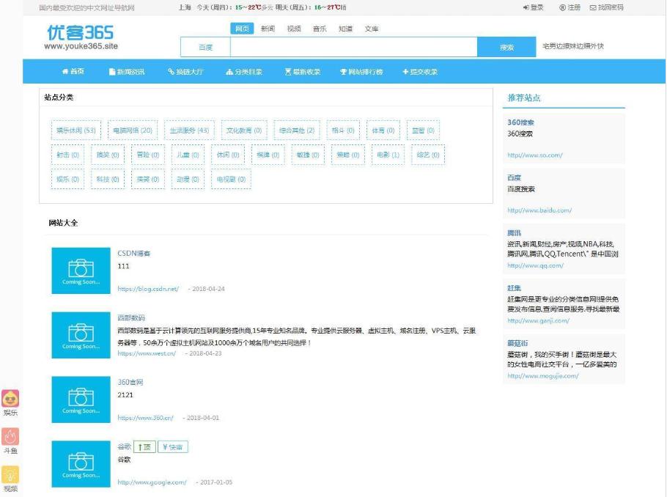Viewport: 667px width, 497px height.
Task: Open 分类目录 in navigation bar
Action: coord(244,72)
